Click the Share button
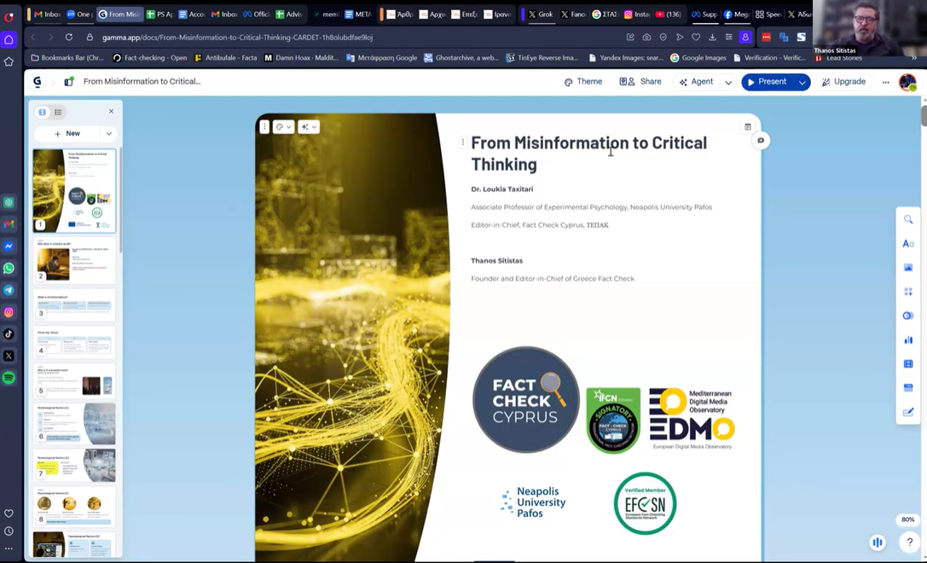The image size is (927, 563). (x=640, y=82)
